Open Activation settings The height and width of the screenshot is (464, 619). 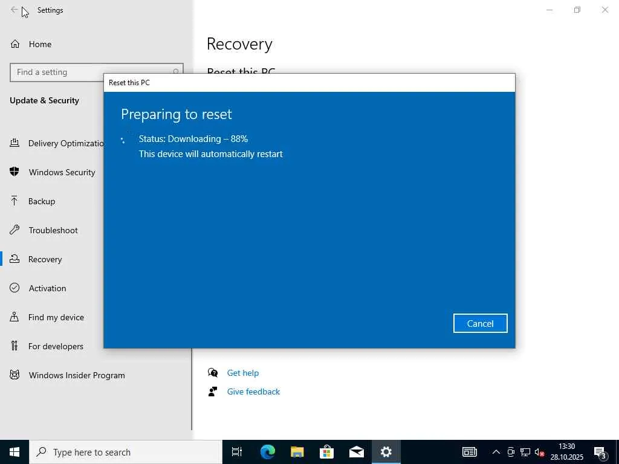pos(47,288)
